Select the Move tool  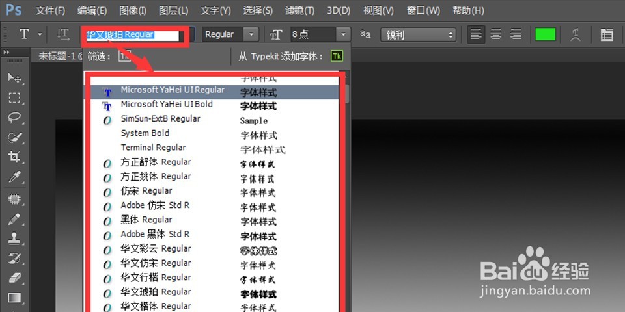pyautogui.click(x=15, y=77)
